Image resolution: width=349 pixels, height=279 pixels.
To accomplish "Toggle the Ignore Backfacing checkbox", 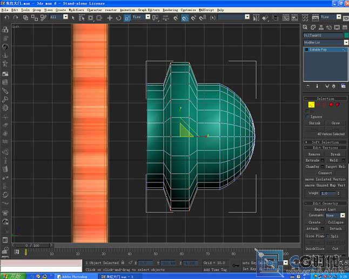I will tap(307, 117).
